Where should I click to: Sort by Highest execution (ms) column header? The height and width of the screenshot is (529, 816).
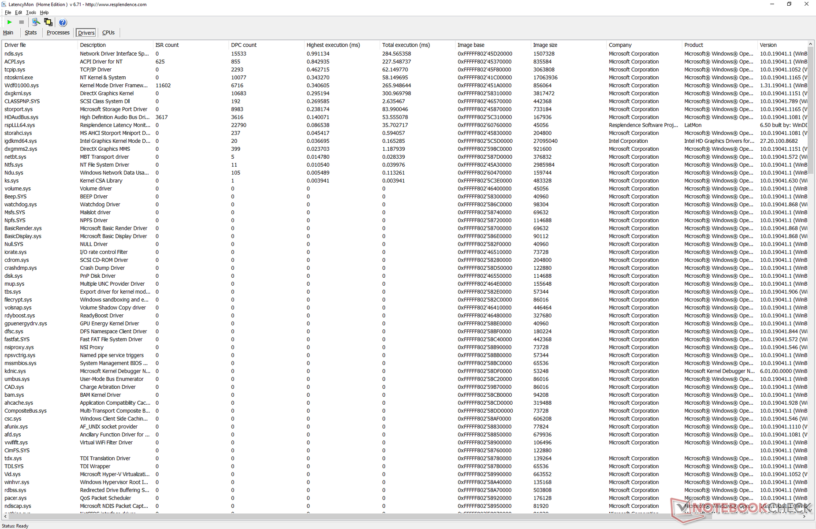point(342,45)
